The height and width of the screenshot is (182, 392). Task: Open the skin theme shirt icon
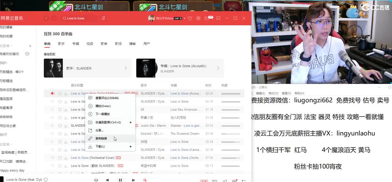[190, 18]
